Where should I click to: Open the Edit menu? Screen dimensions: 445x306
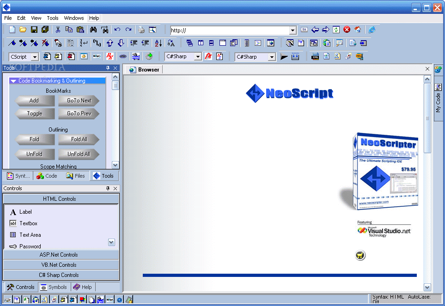(21, 18)
